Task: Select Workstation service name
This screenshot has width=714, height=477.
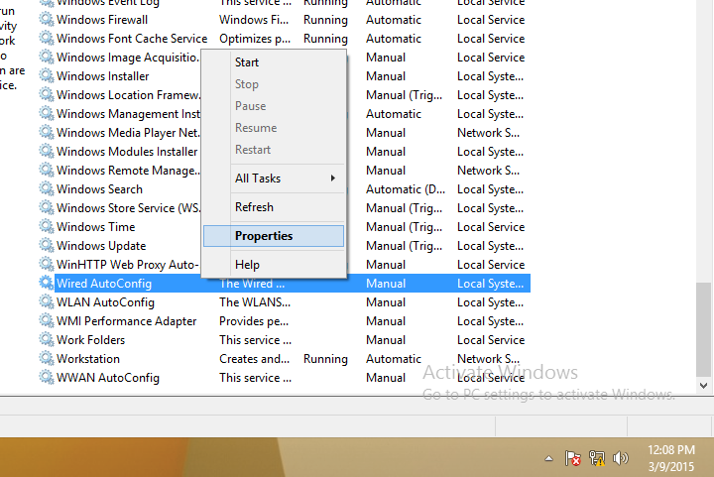Action: pos(88,359)
